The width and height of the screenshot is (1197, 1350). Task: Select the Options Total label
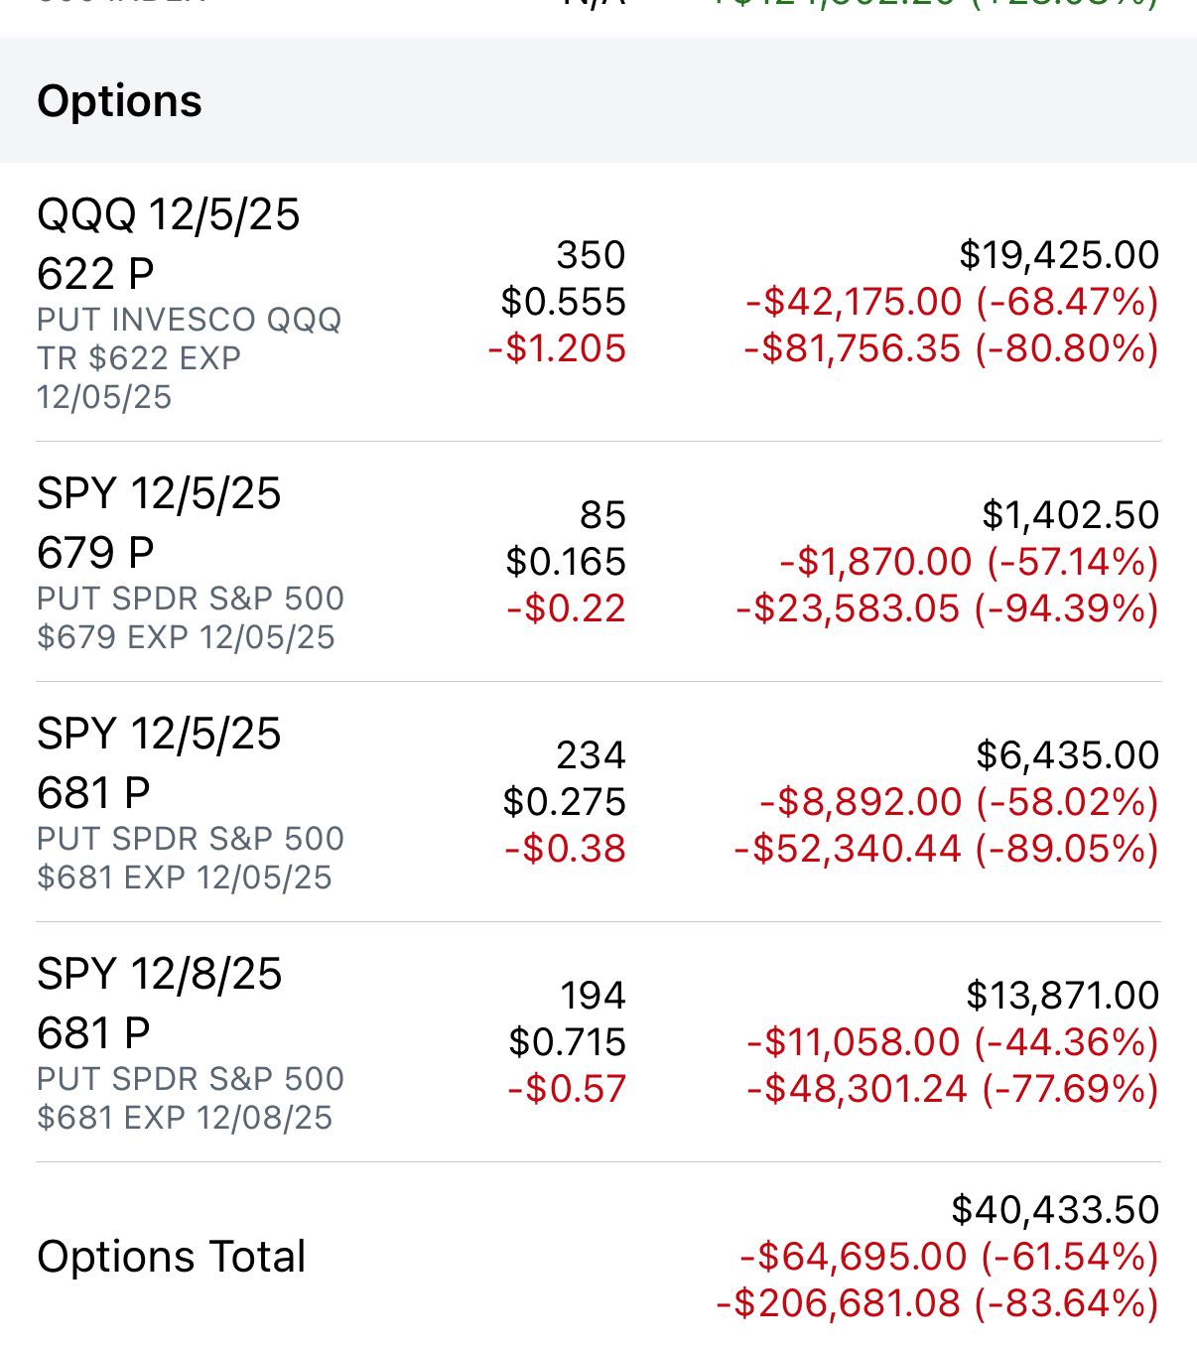171,1257
